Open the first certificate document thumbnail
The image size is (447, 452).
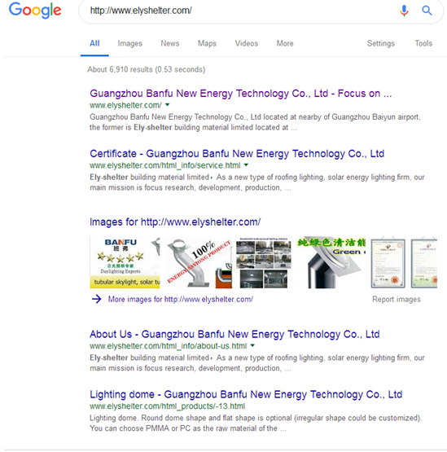[388, 262]
